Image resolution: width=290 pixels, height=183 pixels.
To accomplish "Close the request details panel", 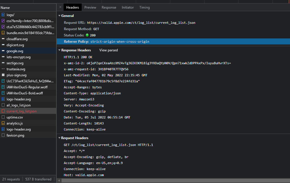I will (x=60, y=7).
